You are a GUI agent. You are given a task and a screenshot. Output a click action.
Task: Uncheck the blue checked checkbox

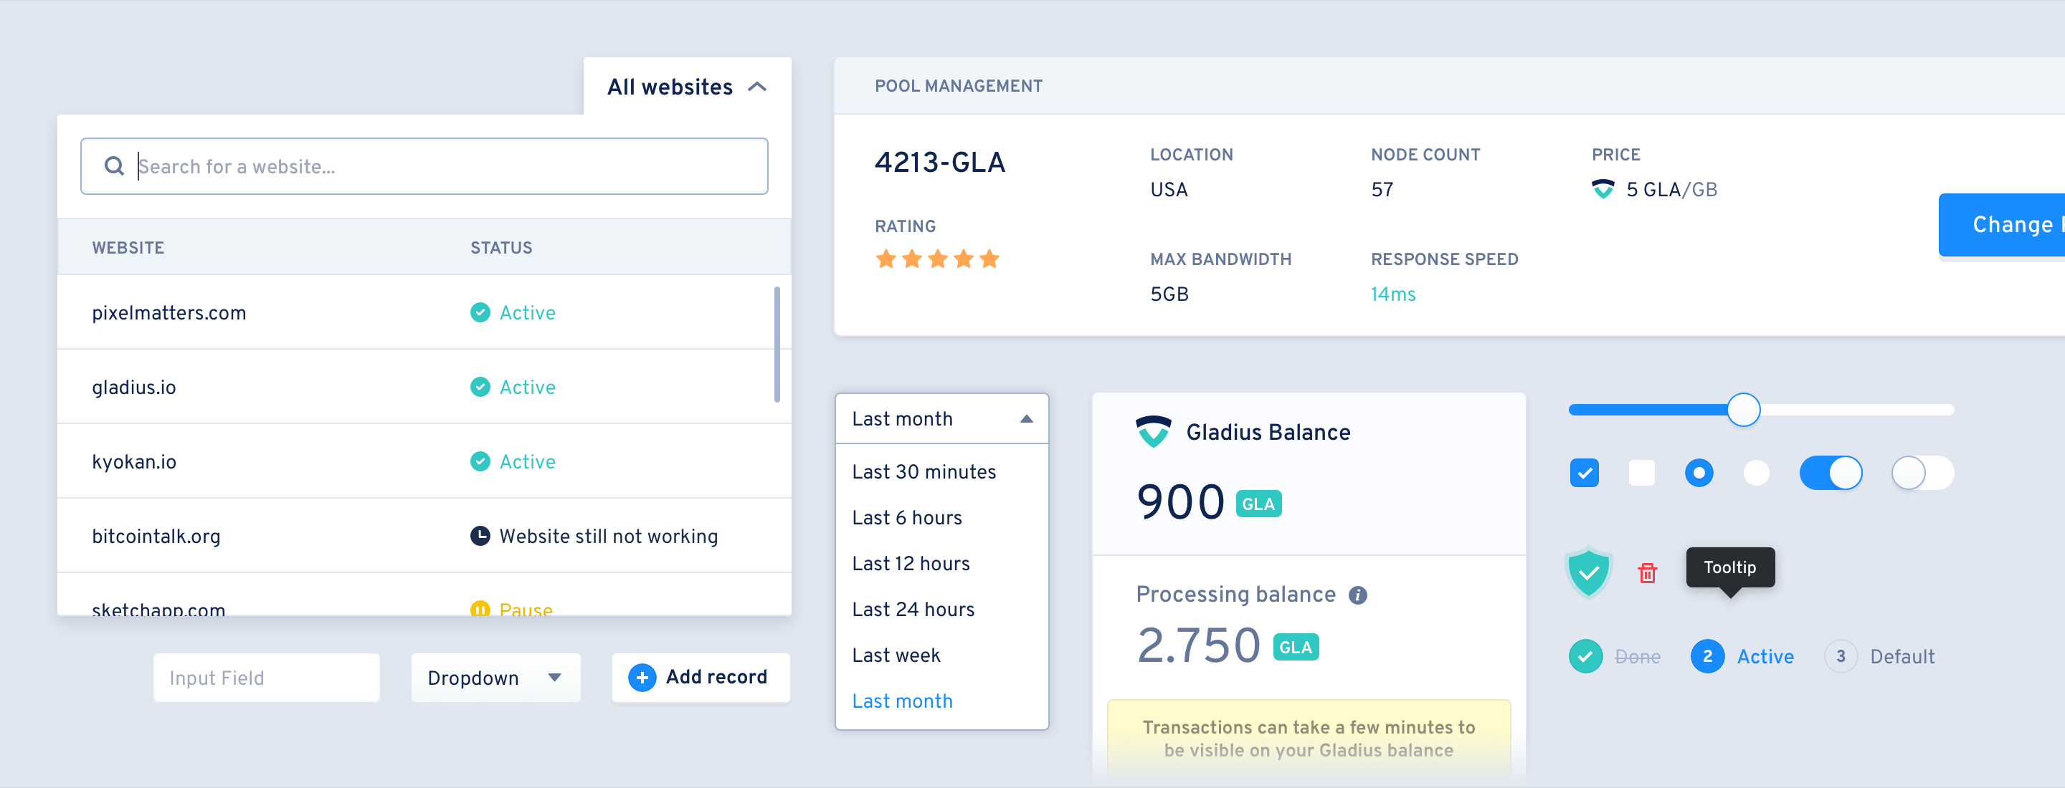click(x=1584, y=474)
